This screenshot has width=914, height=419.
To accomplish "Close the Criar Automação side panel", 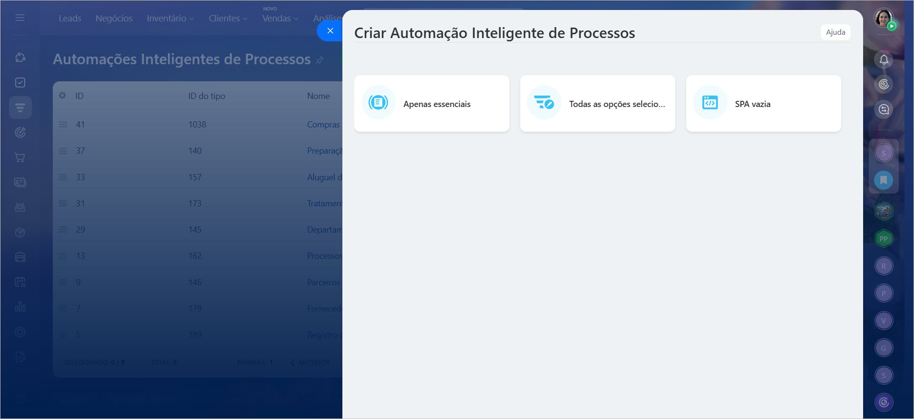I will [331, 31].
